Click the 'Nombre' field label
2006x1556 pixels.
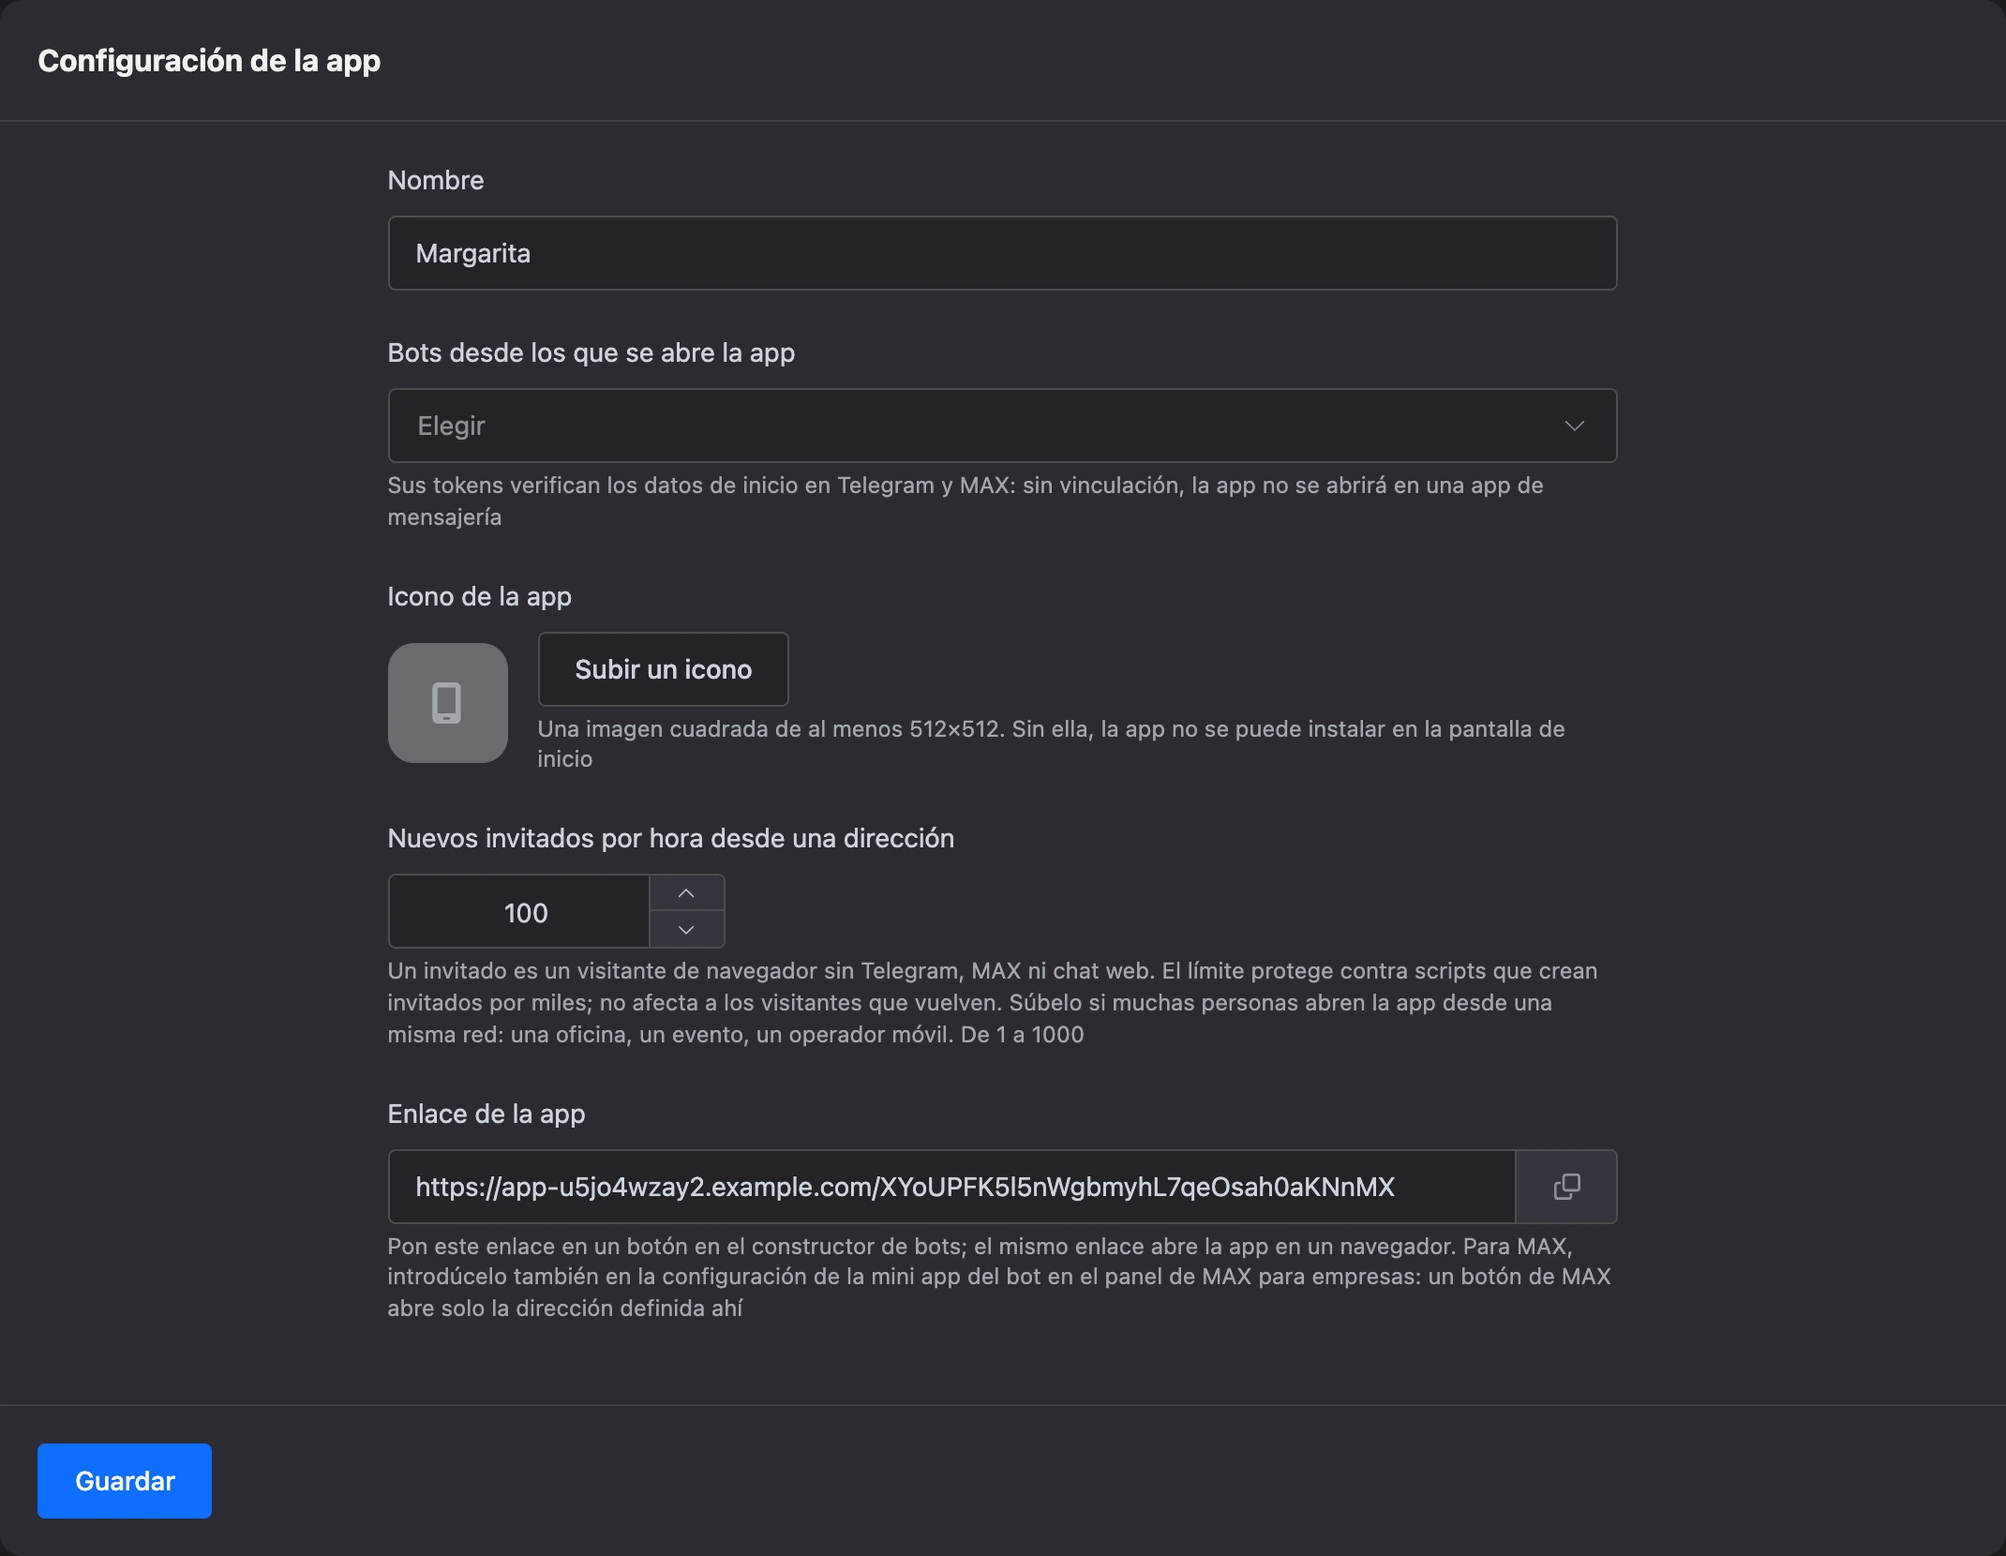coord(436,180)
